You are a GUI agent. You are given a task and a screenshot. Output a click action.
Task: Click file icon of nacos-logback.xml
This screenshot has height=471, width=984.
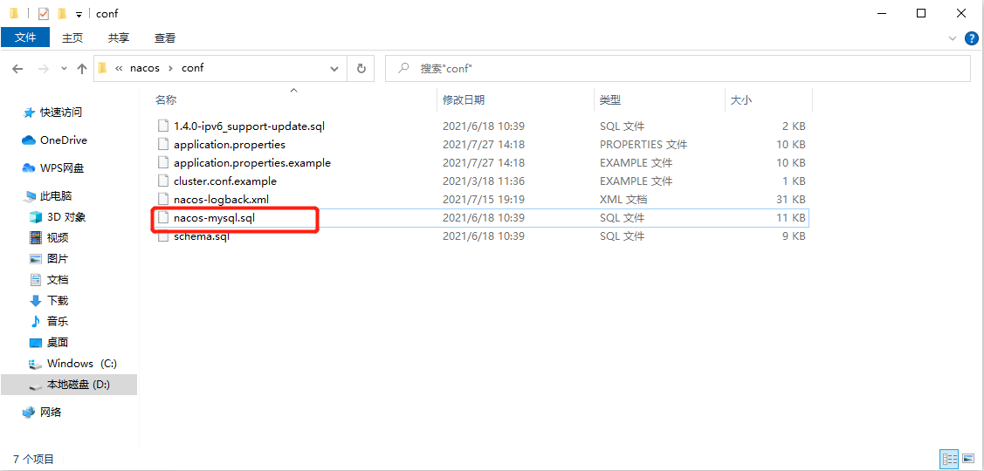coord(163,200)
